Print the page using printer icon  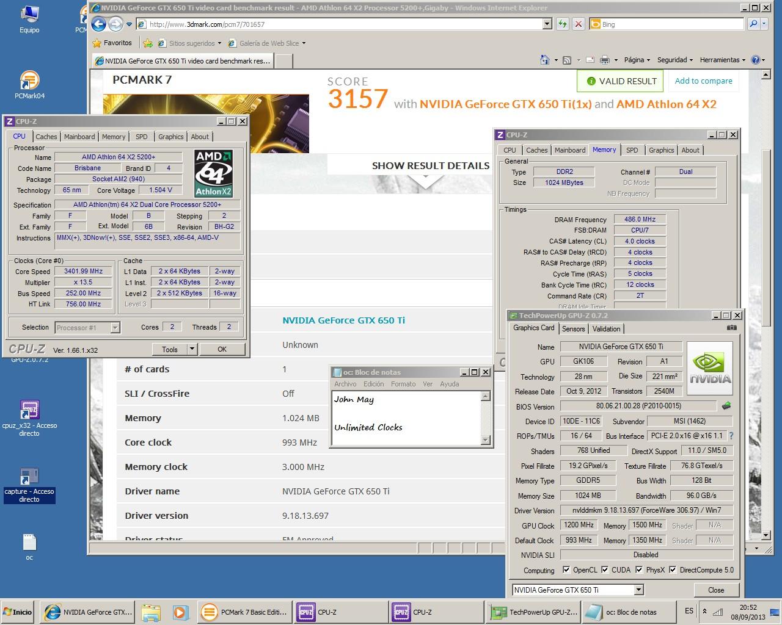pyautogui.click(x=605, y=60)
